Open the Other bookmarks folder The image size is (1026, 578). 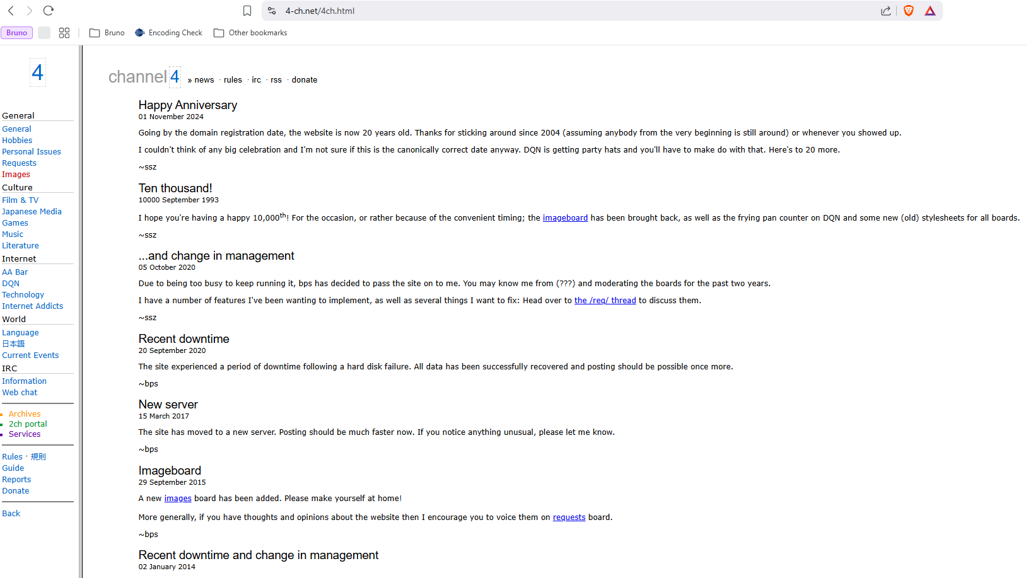[250, 33]
